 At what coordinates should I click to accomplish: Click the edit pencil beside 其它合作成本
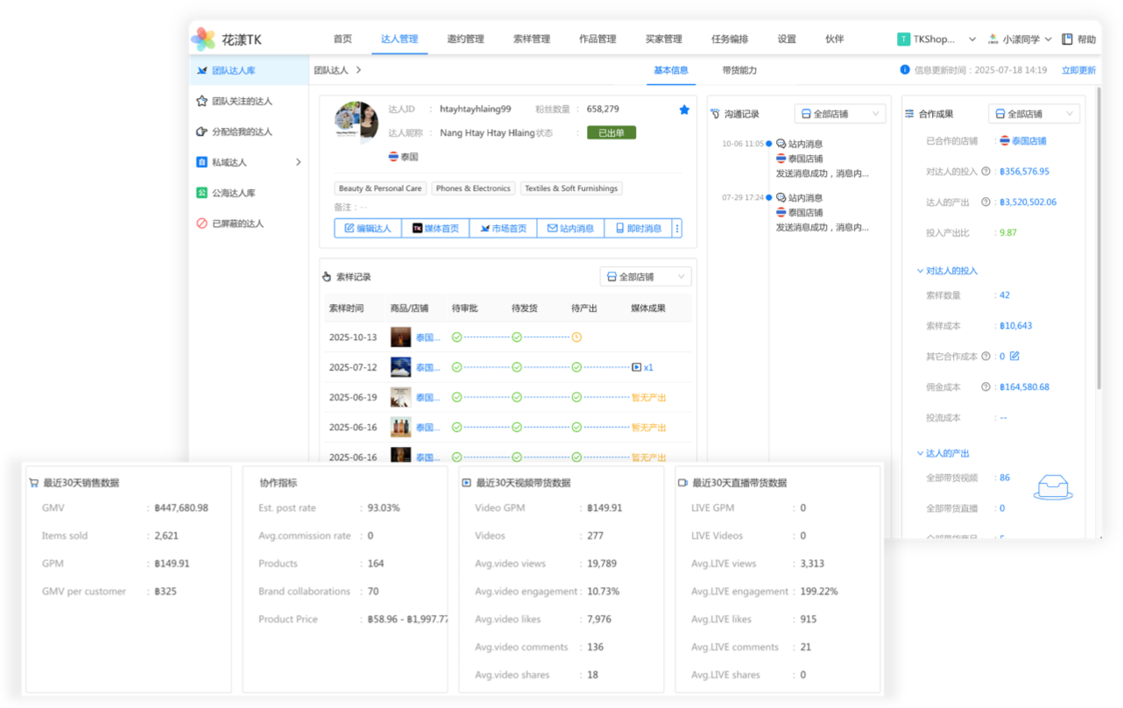1014,356
